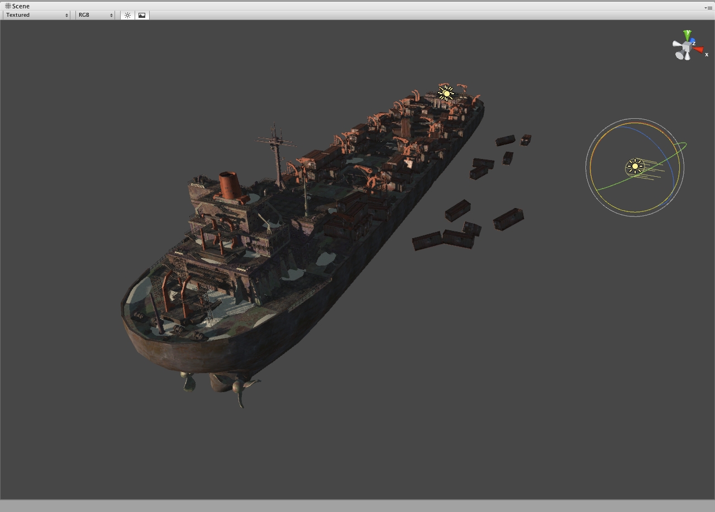This screenshot has width=715, height=512.
Task: Click the red X axis cone
Action: [698, 50]
